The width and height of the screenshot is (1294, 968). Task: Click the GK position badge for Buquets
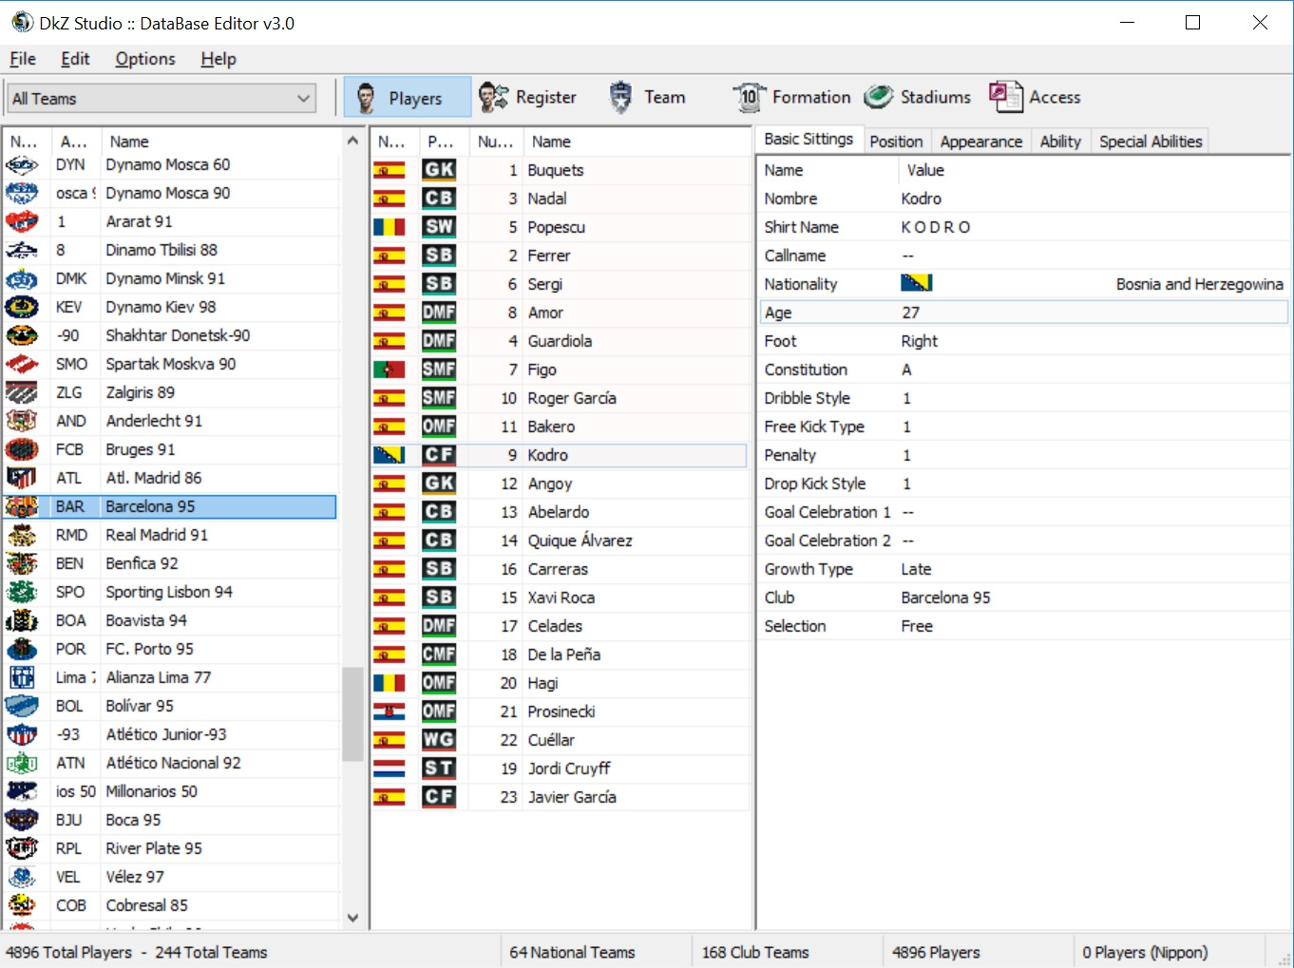point(439,170)
